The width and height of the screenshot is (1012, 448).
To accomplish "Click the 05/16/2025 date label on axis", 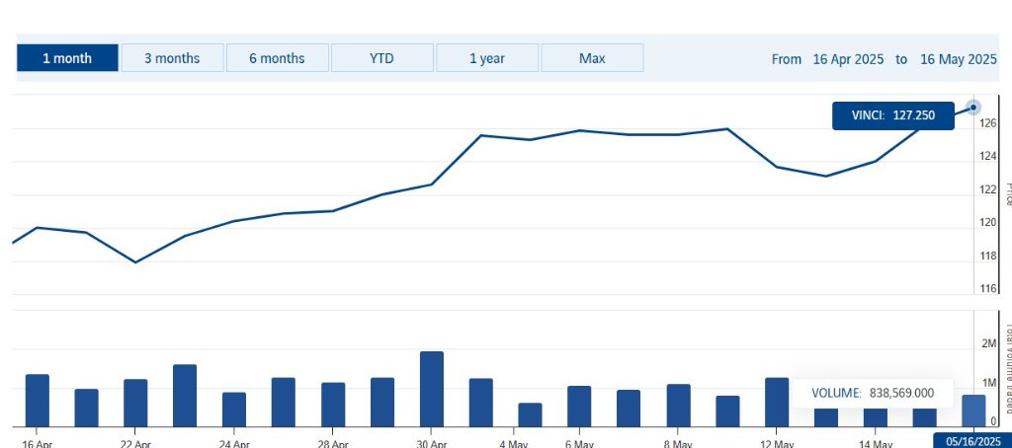I will tap(972, 439).
